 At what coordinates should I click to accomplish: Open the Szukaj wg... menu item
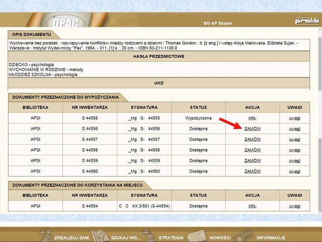coord(125,238)
